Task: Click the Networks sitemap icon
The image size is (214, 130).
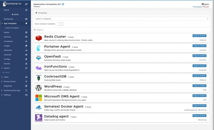Action: pyautogui.click(x=26, y=50)
